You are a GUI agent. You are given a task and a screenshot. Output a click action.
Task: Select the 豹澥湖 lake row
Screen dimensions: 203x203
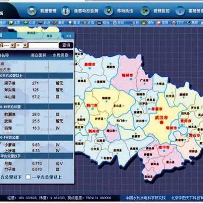pyautogui.click(x=37, y=114)
